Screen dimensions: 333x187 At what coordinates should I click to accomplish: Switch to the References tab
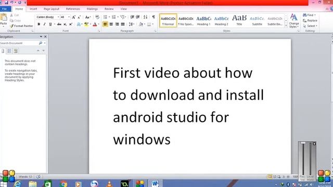point(73,9)
